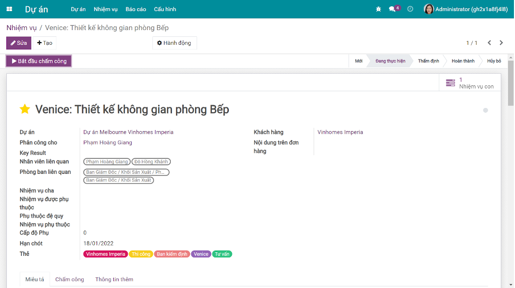Click the Ban kiểm định tag
This screenshot has width=515, height=288.
(172, 254)
